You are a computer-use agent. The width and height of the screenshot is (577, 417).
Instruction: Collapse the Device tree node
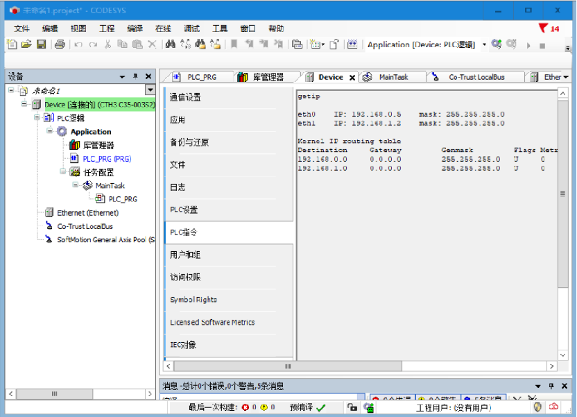coord(24,104)
